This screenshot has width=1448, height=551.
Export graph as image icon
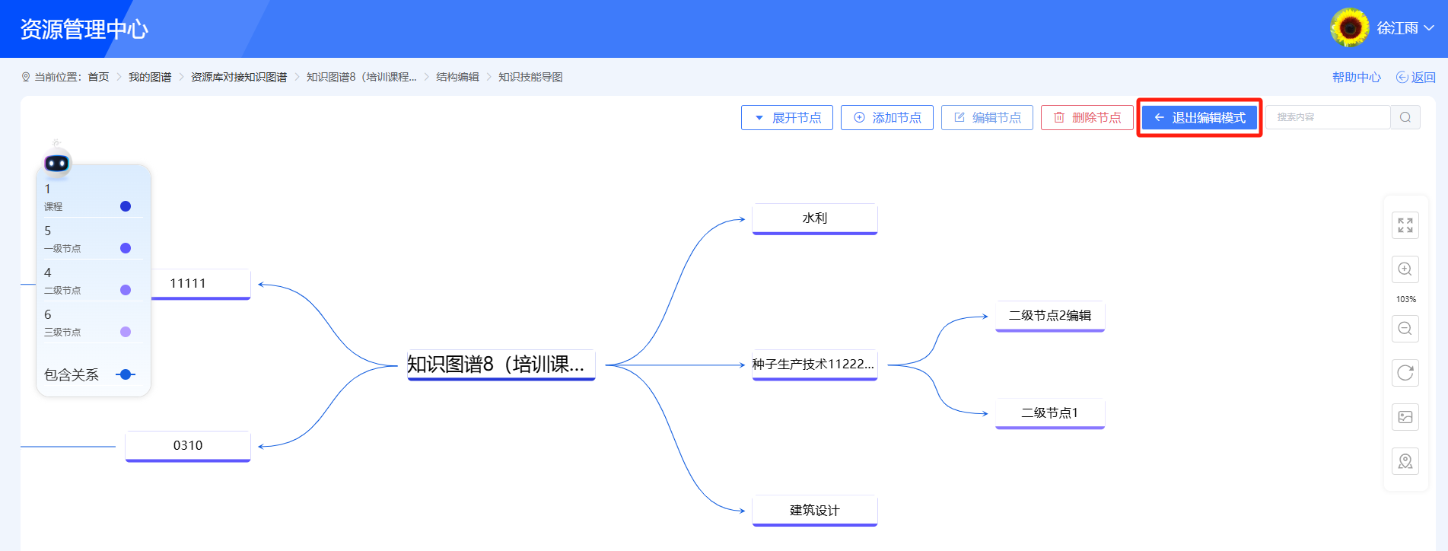[1405, 417]
